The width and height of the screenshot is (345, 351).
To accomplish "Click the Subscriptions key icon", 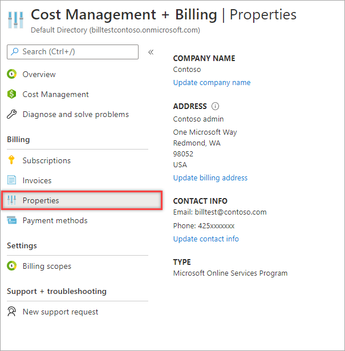I will coord(11,160).
